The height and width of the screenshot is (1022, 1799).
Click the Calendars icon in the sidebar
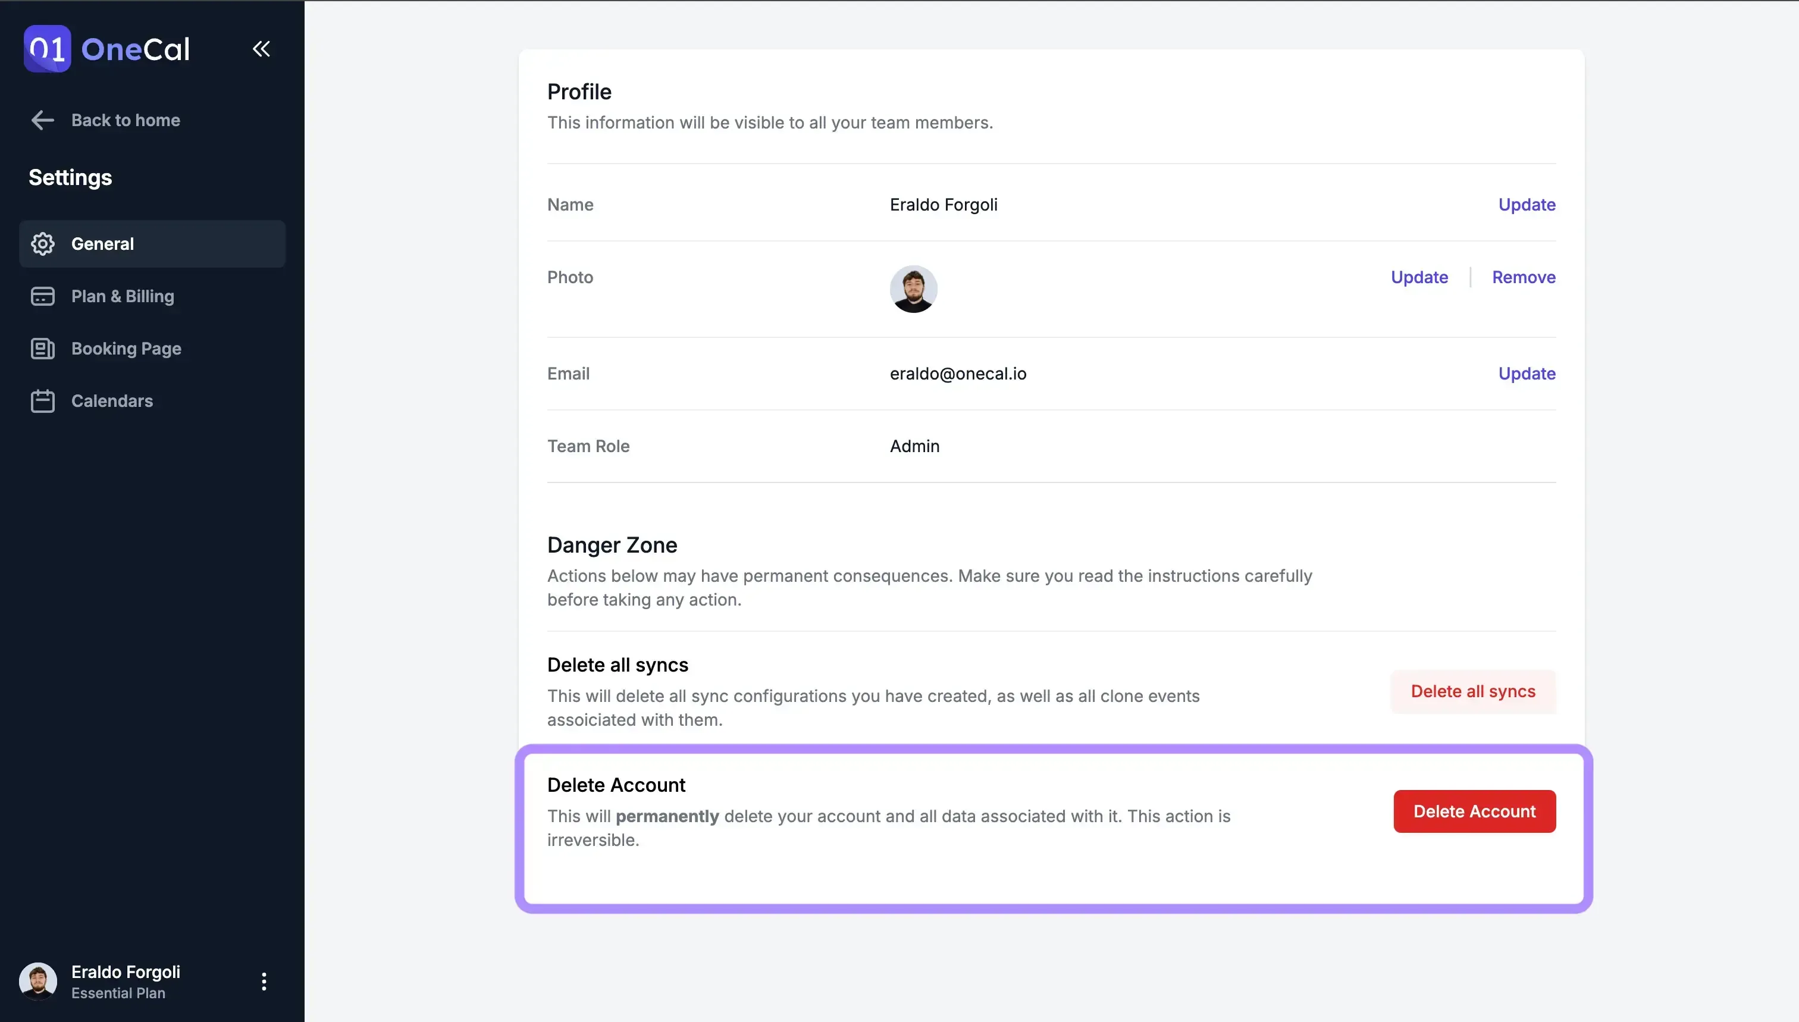(42, 401)
